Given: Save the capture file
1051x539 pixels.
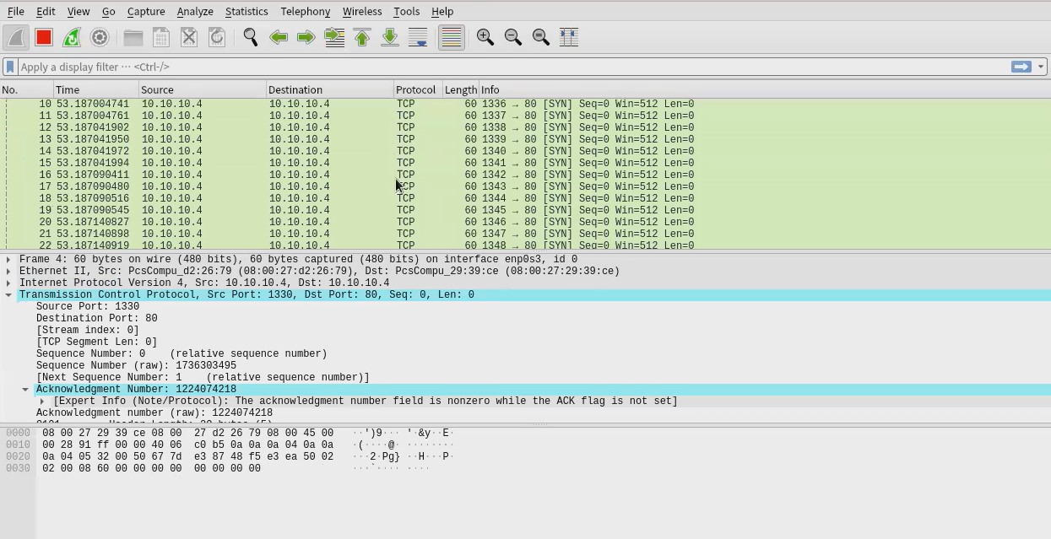Looking at the screenshot, I should click(161, 37).
